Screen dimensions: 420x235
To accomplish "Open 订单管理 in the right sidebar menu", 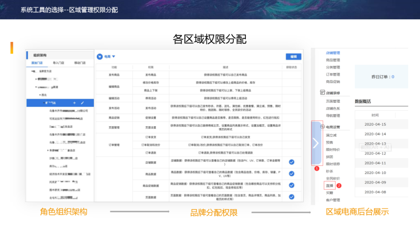I will (333, 74).
